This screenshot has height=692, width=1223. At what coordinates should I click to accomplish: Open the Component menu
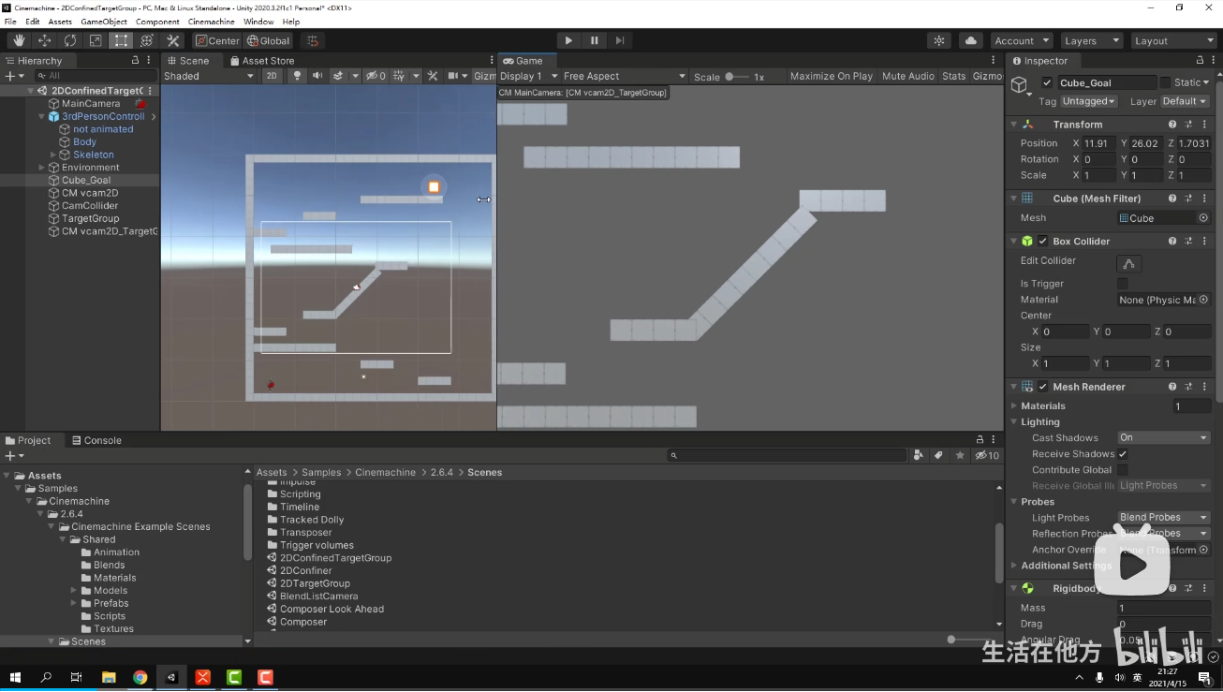[157, 22]
